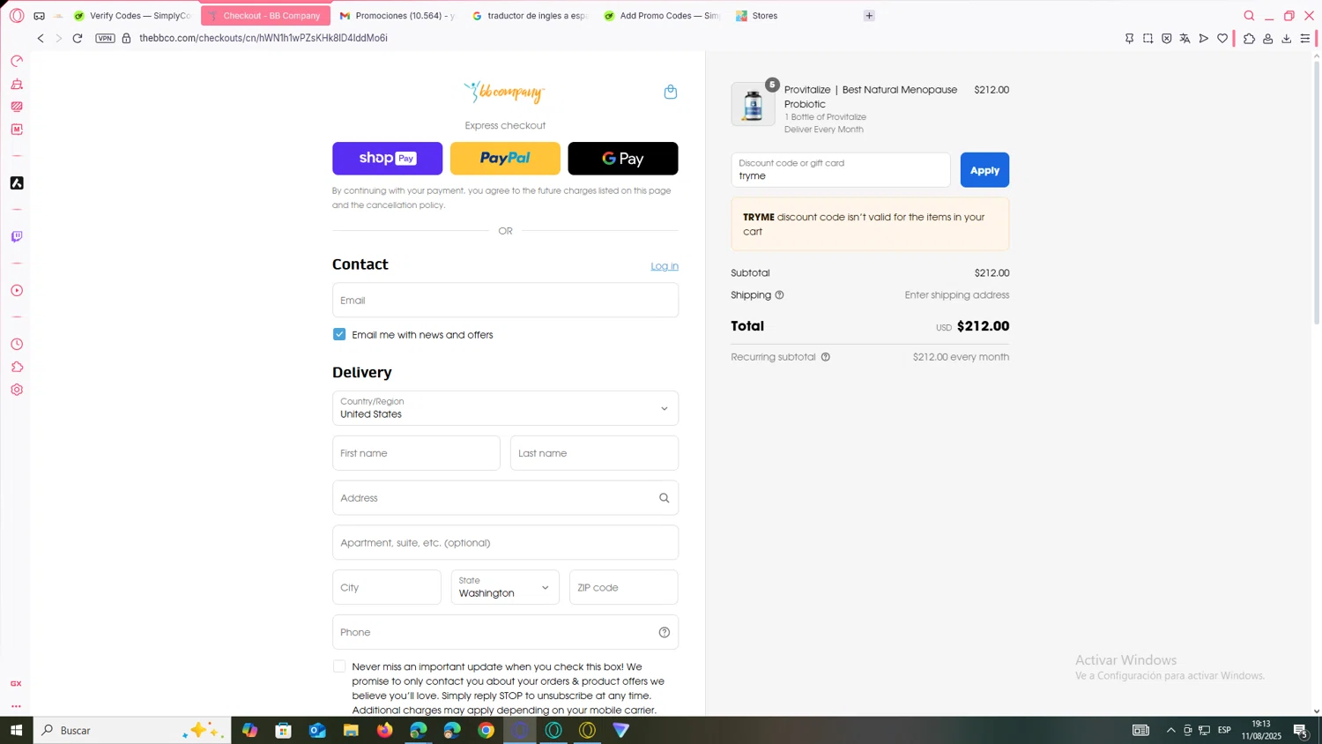Open the Aria AI sidebar icon

click(17, 183)
